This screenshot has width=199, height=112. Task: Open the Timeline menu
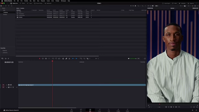pyautogui.click(x=26, y=1)
